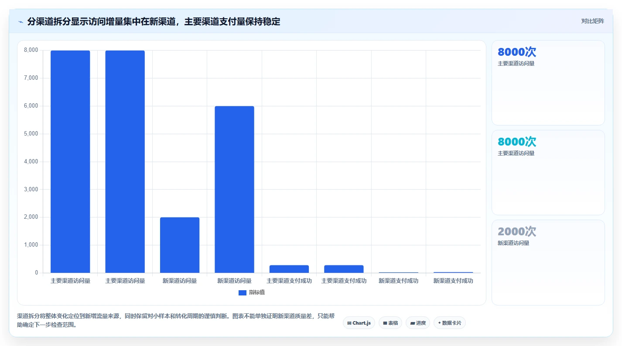Click the 对比矩阵 label in the header
The image size is (622, 346).
pyautogui.click(x=593, y=21)
